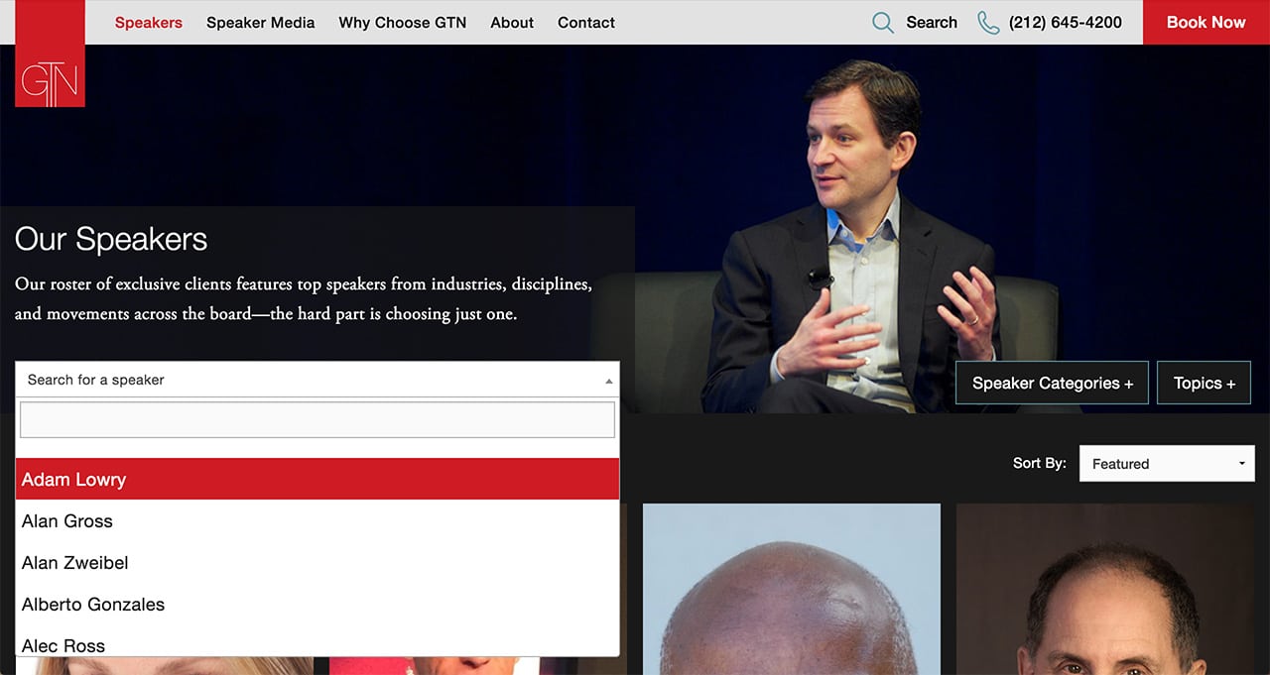Viewport: 1270px width, 675px height.
Task: Open the Sort By Featured dropdown
Action: click(x=1167, y=463)
